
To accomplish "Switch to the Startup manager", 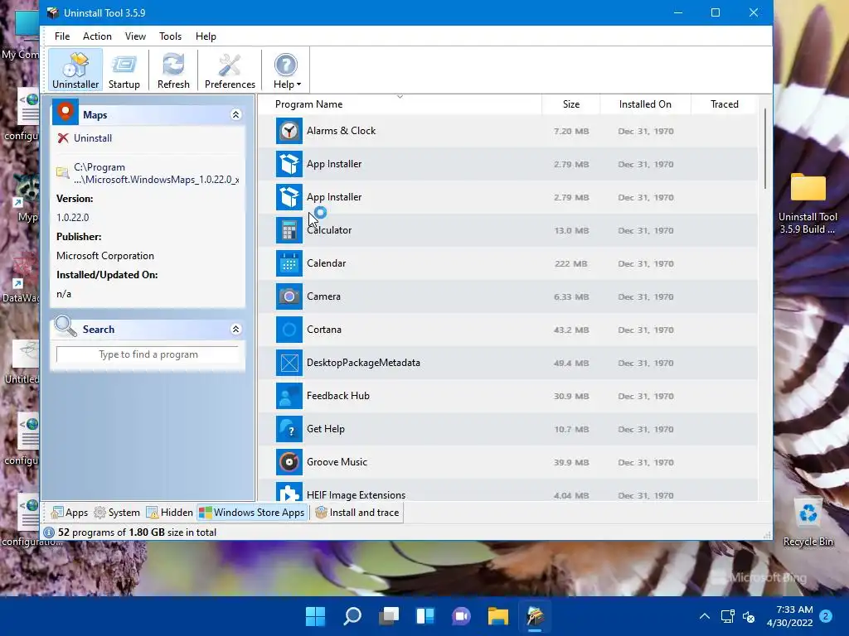I will [x=124, y=70].
